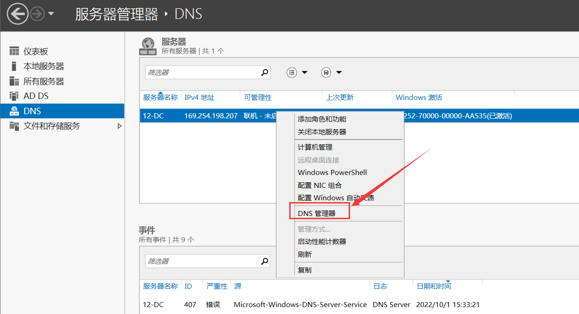Click the All Servers (所有服务器) icon
The height and width of the screenshot is (314, 579).
pyautogui.click(x=15, y=81)
